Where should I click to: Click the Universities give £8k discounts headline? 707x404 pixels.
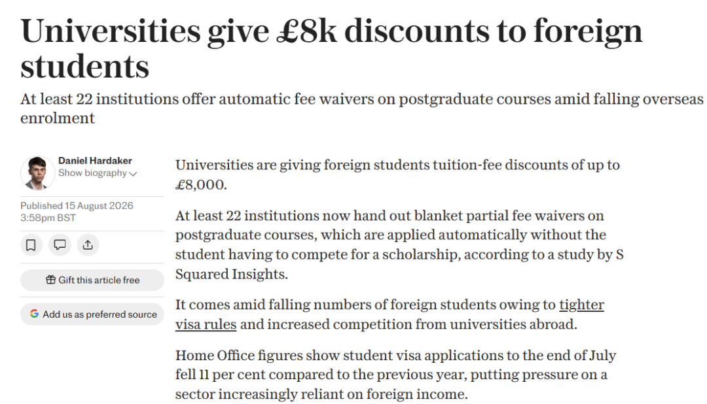[331, 48]
